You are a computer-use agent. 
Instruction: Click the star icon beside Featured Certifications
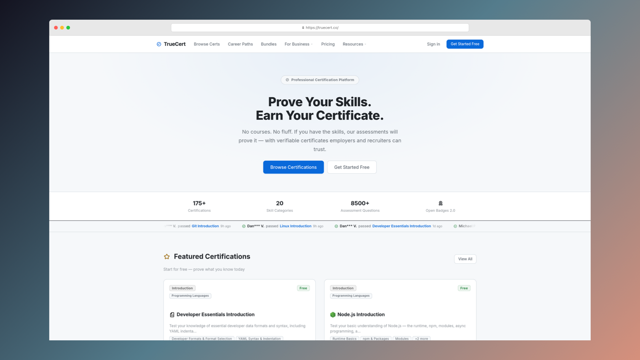click(167, 257)
